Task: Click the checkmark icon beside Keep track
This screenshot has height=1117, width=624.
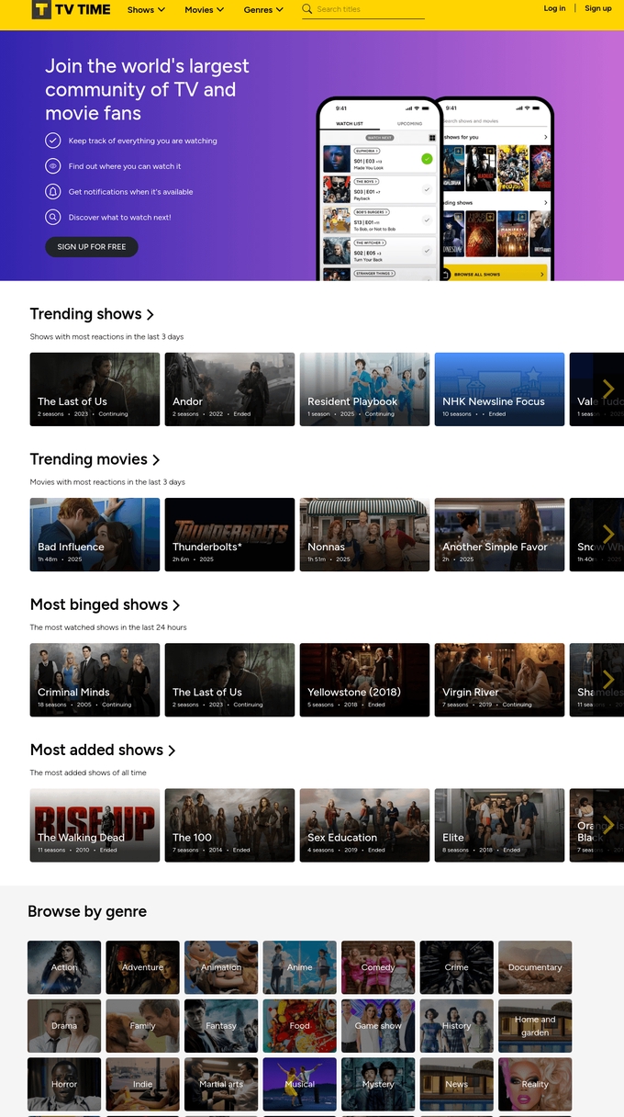Action: coord(53,141)
